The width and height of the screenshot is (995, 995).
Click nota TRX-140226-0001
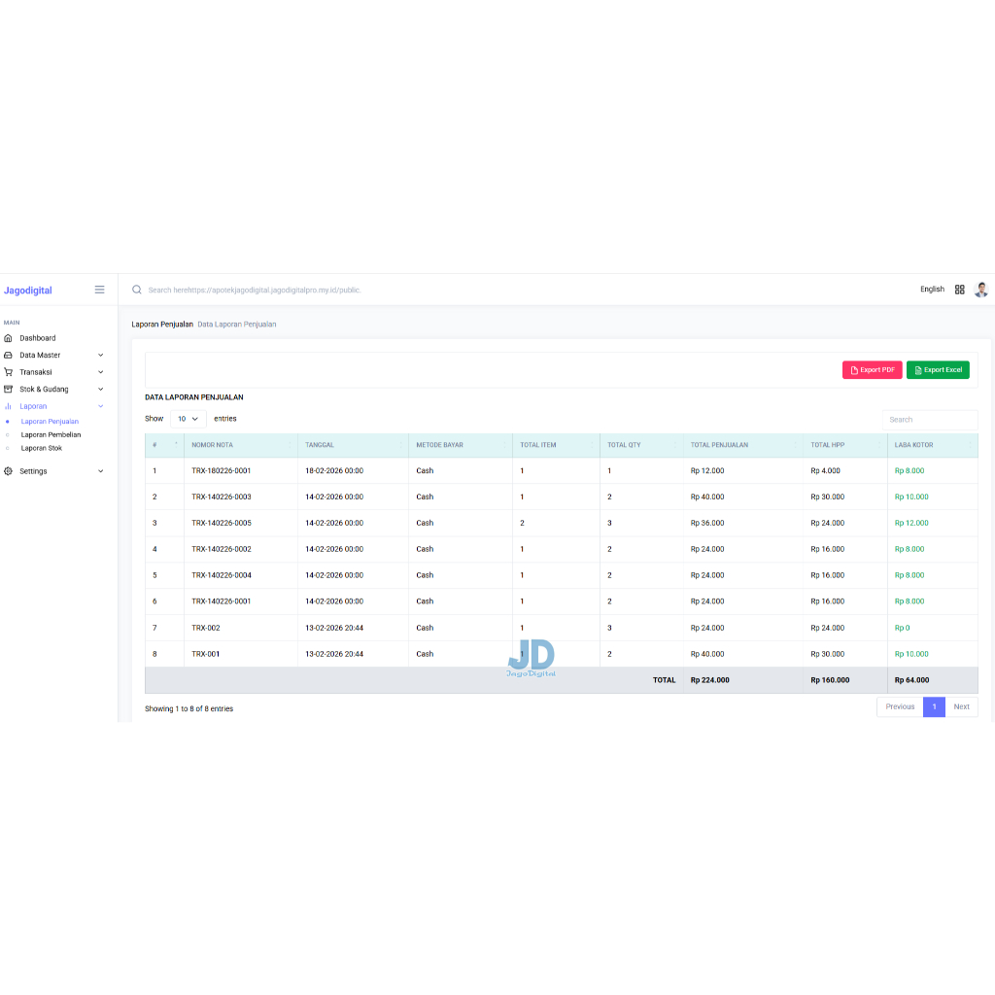[221, 600]
